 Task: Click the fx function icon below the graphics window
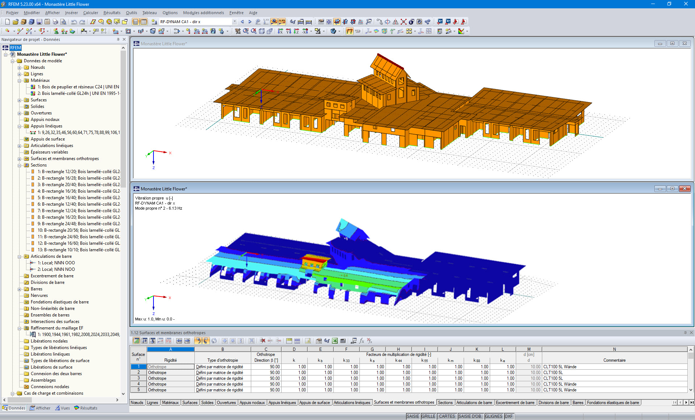pyautogui.click(x=362, y=341)
